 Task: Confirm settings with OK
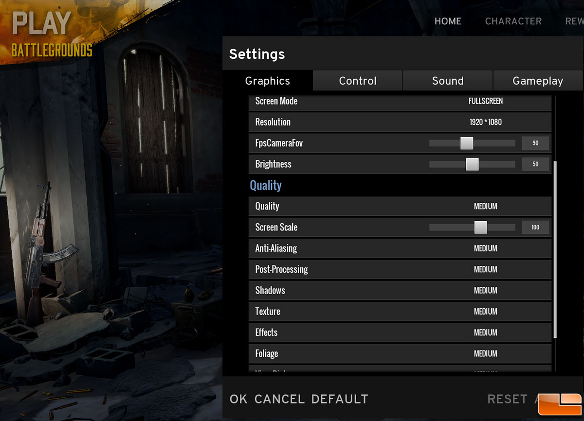click(x=238, y=399)
